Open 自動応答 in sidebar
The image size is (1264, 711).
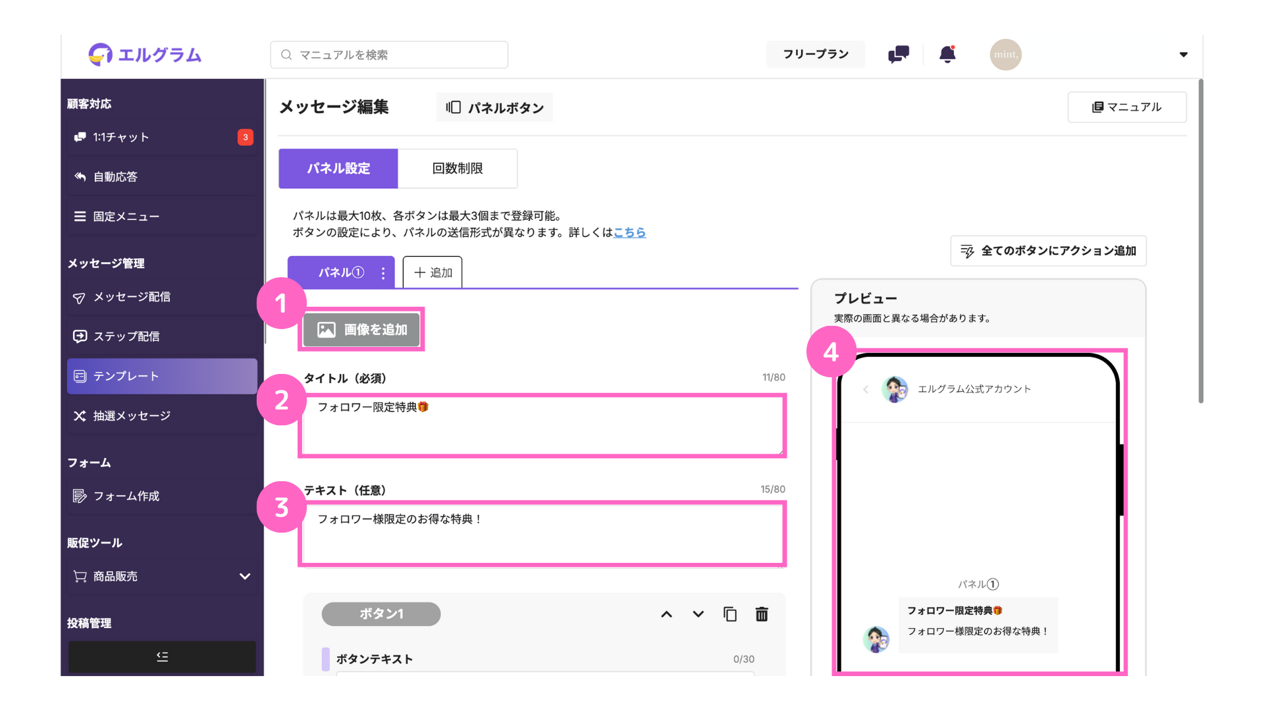162,176
